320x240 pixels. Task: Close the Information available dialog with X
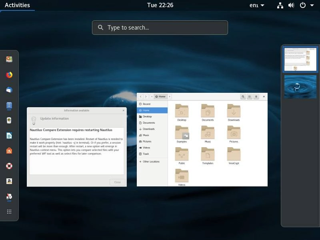point(123,110)
